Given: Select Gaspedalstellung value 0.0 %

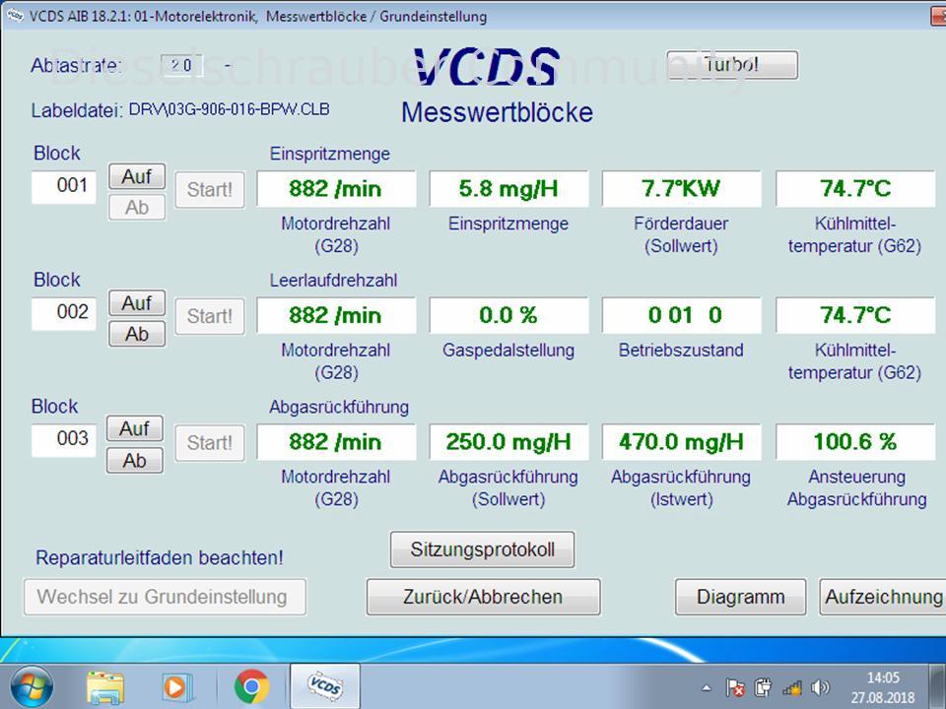Looking at the screenshot, I should pyautogui.click(x=508, y=315).
